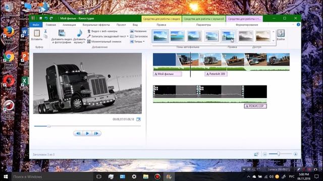This screenshot has height=181, width=323.
Task: Click the thumbnail size icon in status bar
Action: click(x=256, y=154)
